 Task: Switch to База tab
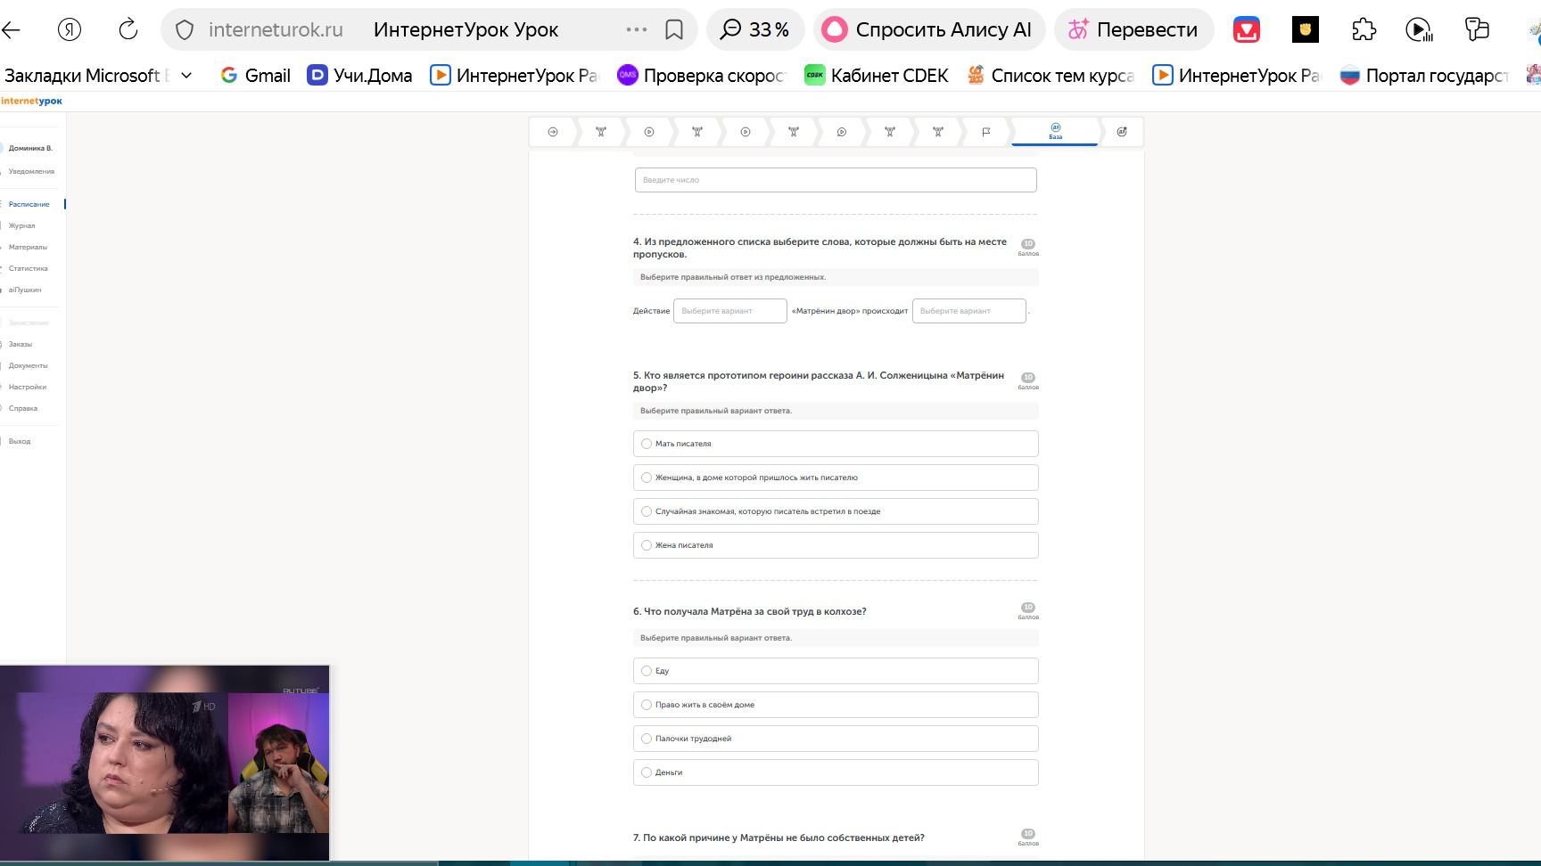click(1055, 132)
